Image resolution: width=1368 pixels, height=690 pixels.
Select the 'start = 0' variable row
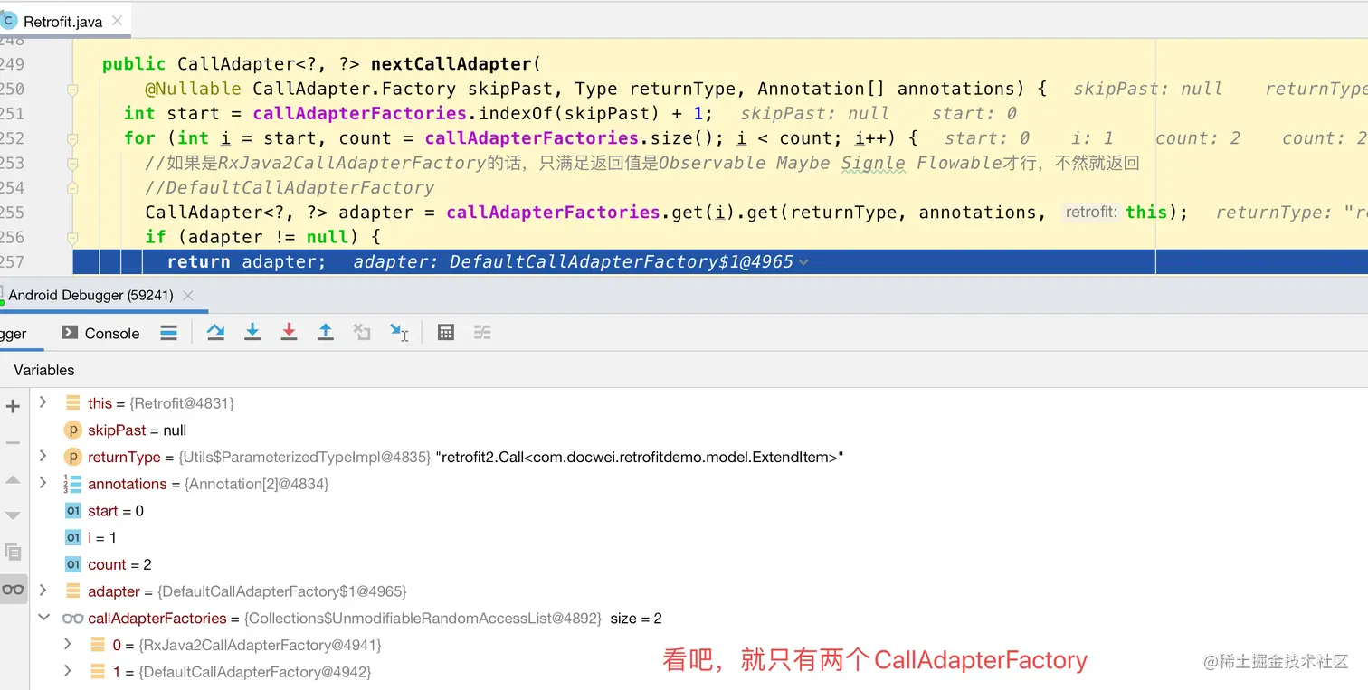pyautogui.click(x=698, y=511)
